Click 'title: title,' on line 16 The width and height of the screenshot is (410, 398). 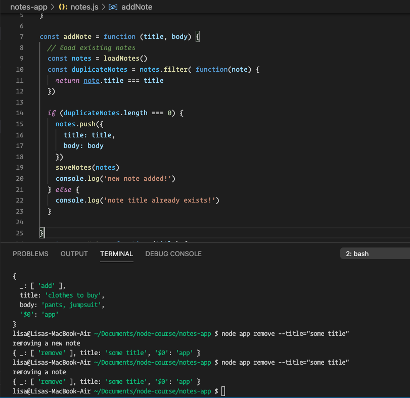pyautogui.click(x=89, y=135)
